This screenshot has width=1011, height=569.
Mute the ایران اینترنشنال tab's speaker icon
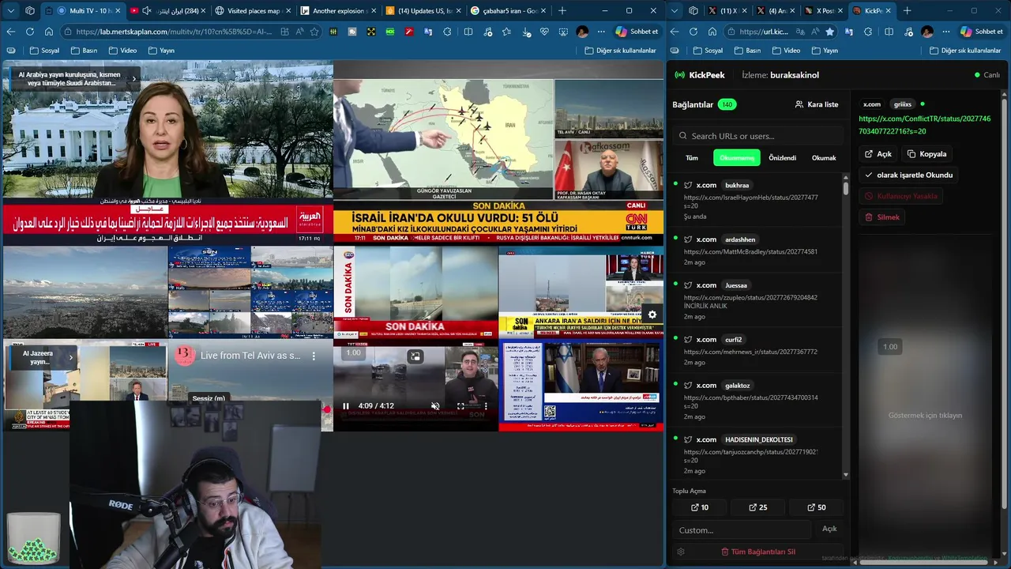click(146, 11)
